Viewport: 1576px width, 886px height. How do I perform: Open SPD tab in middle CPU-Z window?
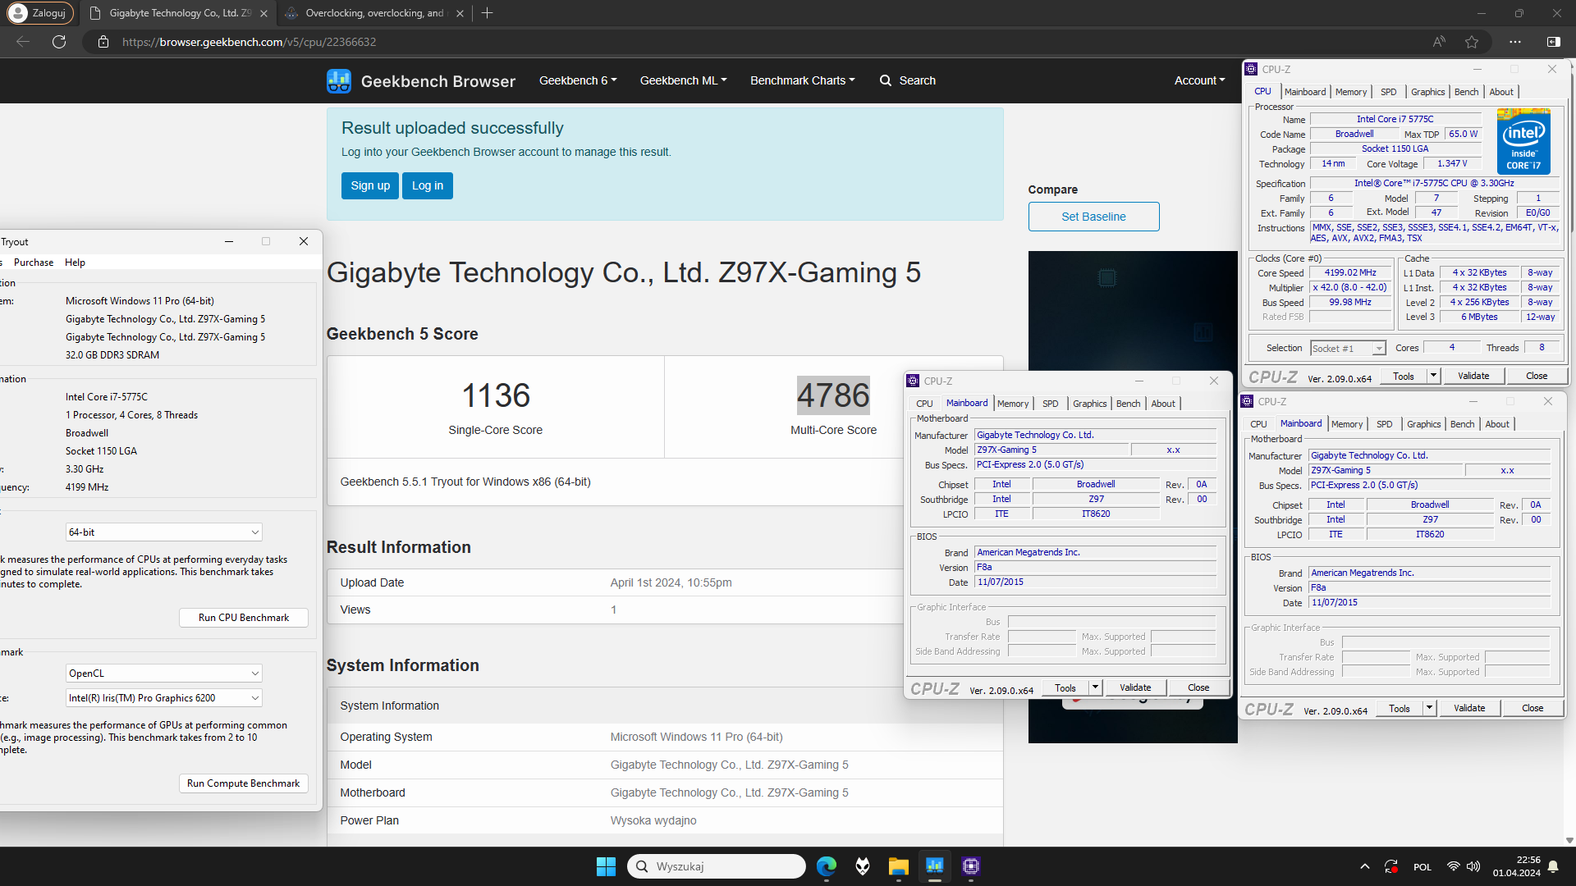pos(1050,404)
